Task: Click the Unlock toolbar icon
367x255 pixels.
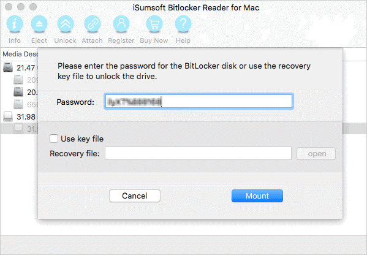Action: pos(66,24)
